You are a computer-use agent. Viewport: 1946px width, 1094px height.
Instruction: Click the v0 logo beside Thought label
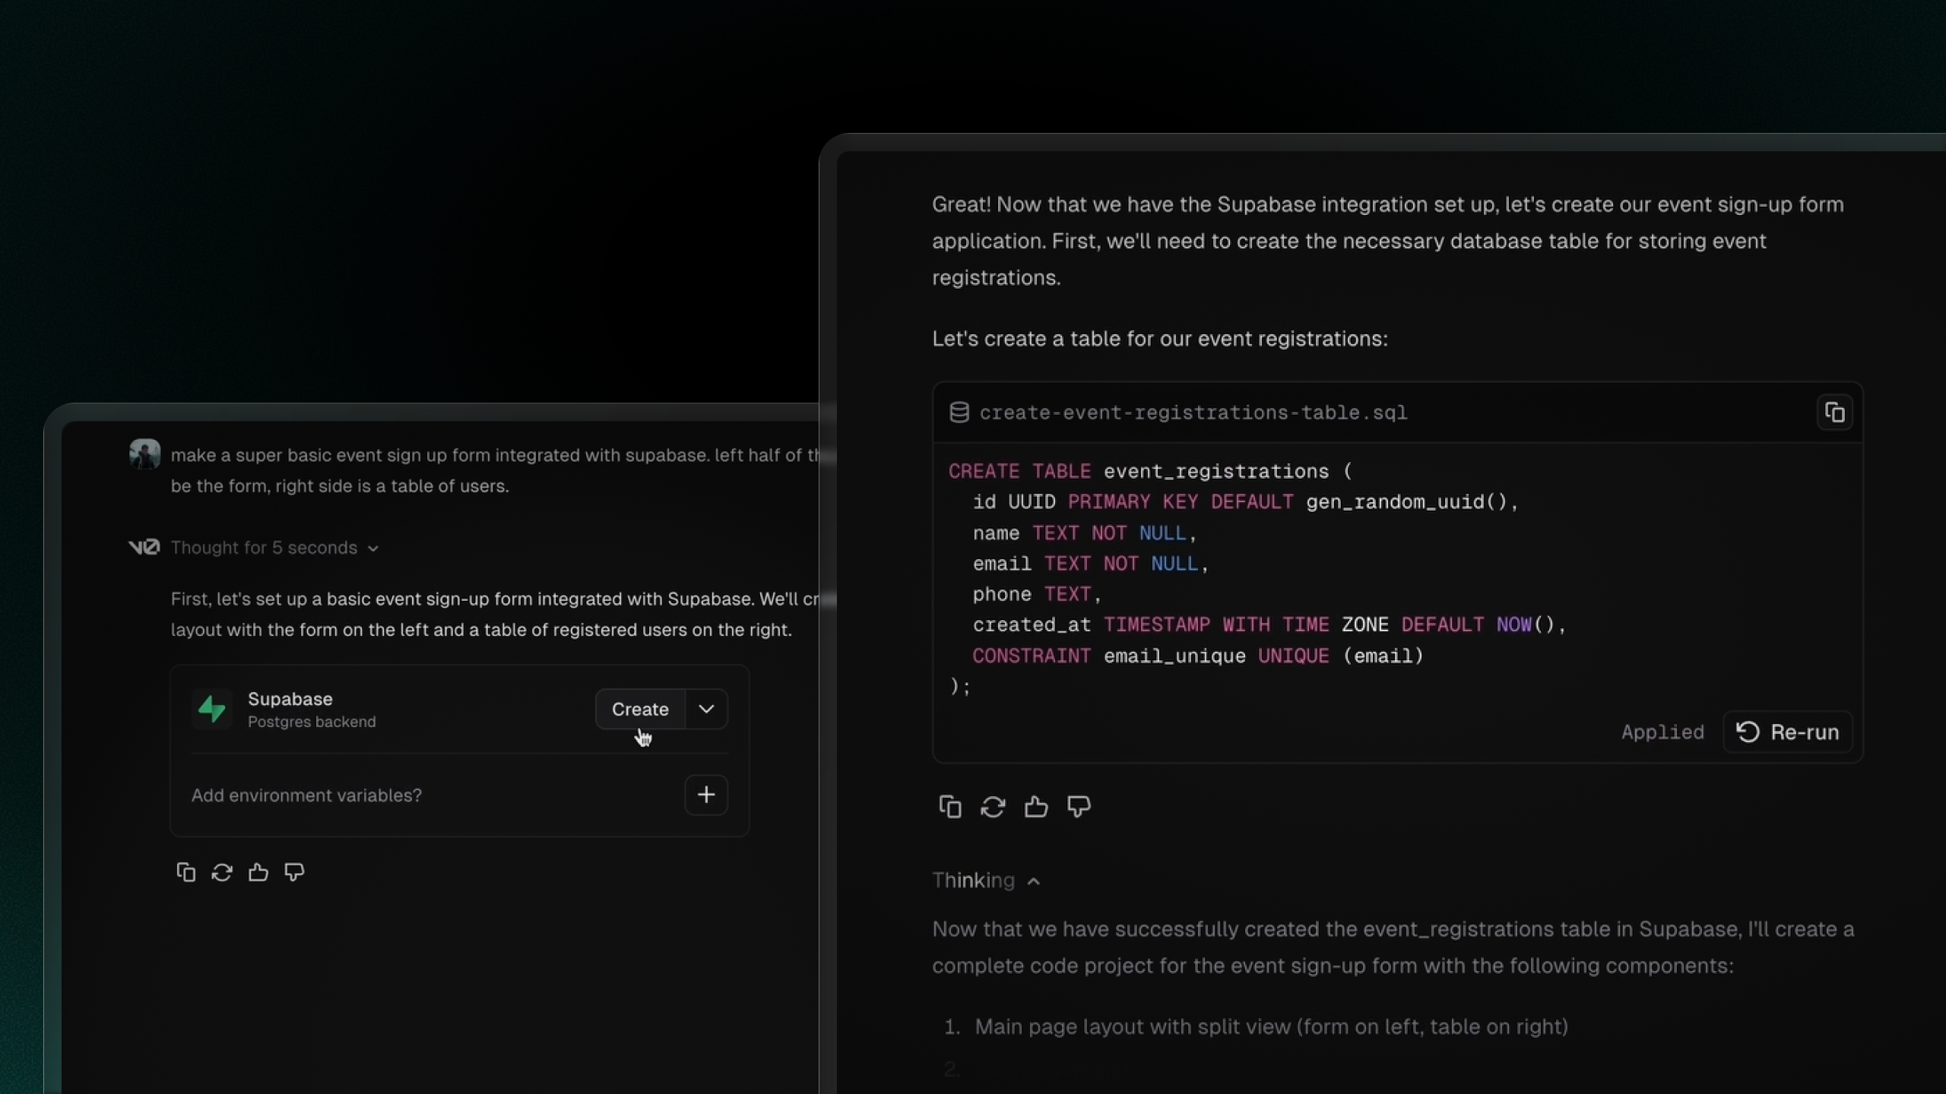(144, 547)
